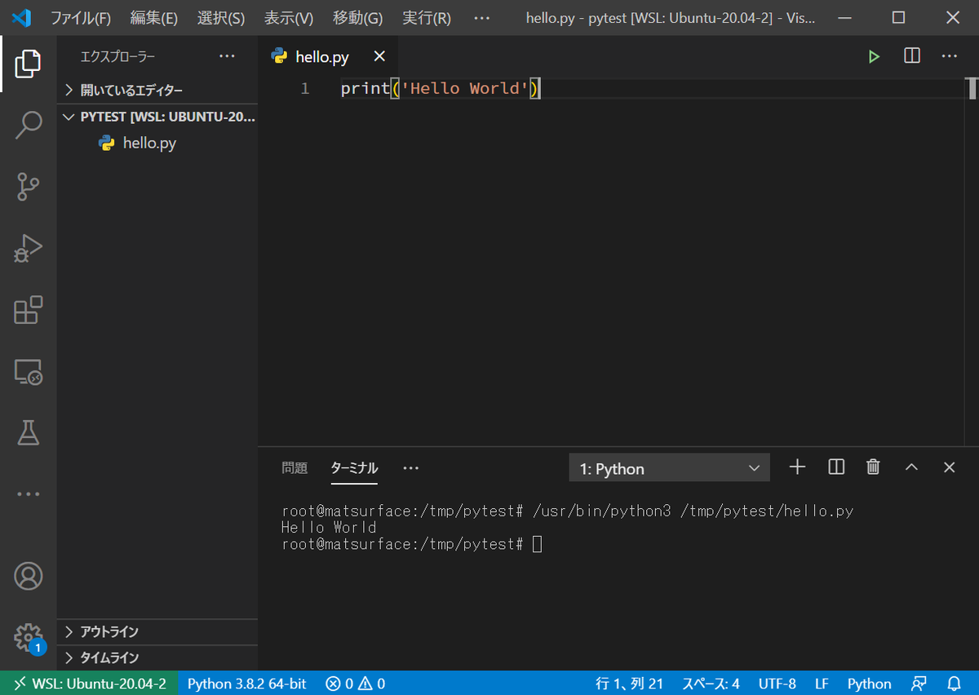This screenshot has width=979, height=695.
Task: Open the Run and Debug view
Action: click(x=28, y=249)
